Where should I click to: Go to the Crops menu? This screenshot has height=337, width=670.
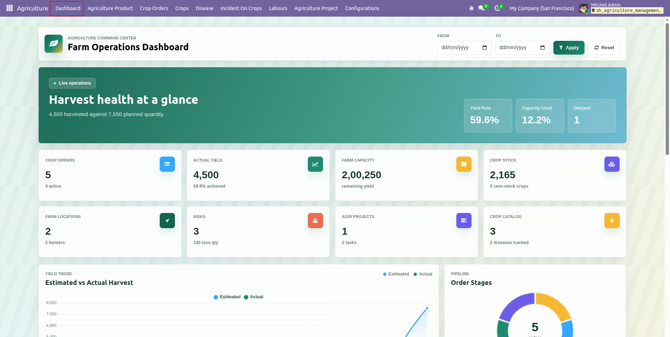pyautogui.click(x=182, y=8)
